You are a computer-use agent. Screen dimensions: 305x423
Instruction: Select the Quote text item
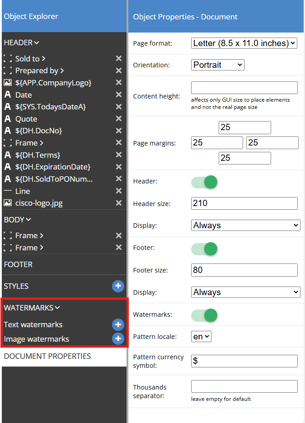click(x=26, y=119)
